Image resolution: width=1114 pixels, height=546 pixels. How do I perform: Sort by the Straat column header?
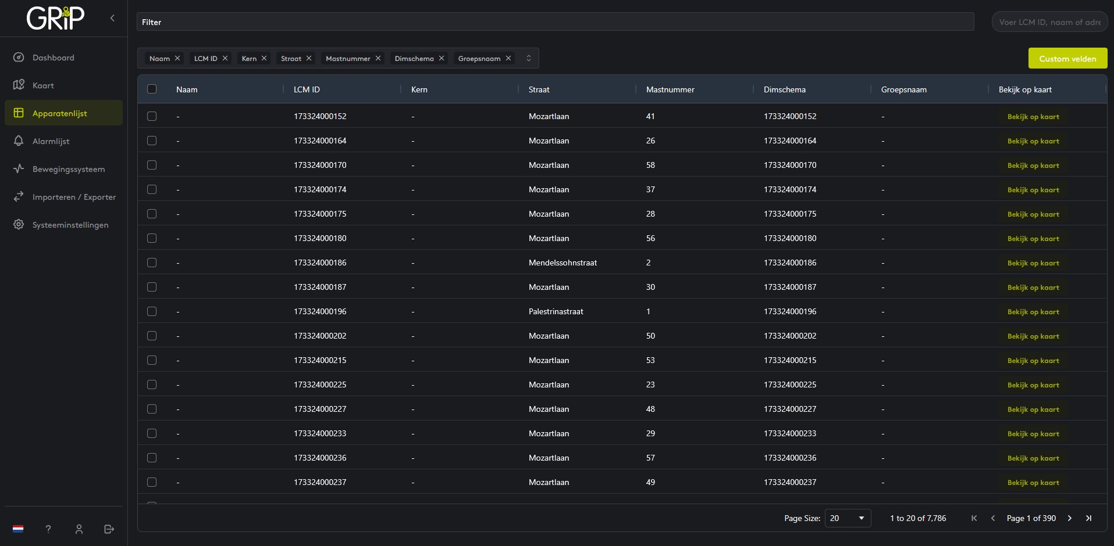click(x=539, y=89)
